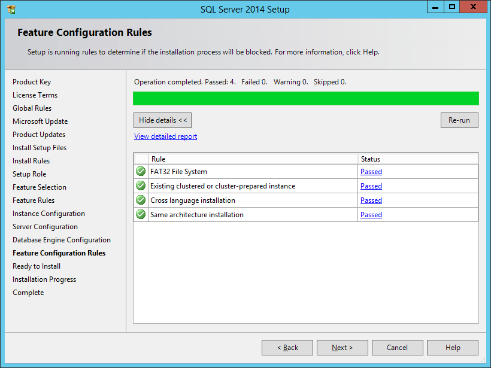Open Help for the setup wizard
This screenshot has height=368, width=491.
pyautogui.click(x=453, y=348)
